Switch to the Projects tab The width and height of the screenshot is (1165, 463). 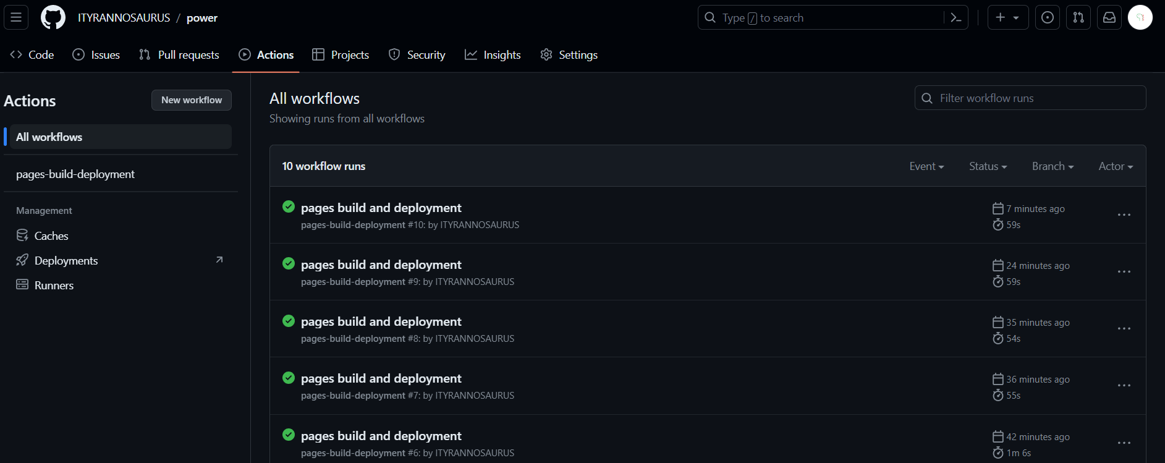pos(341,54)
